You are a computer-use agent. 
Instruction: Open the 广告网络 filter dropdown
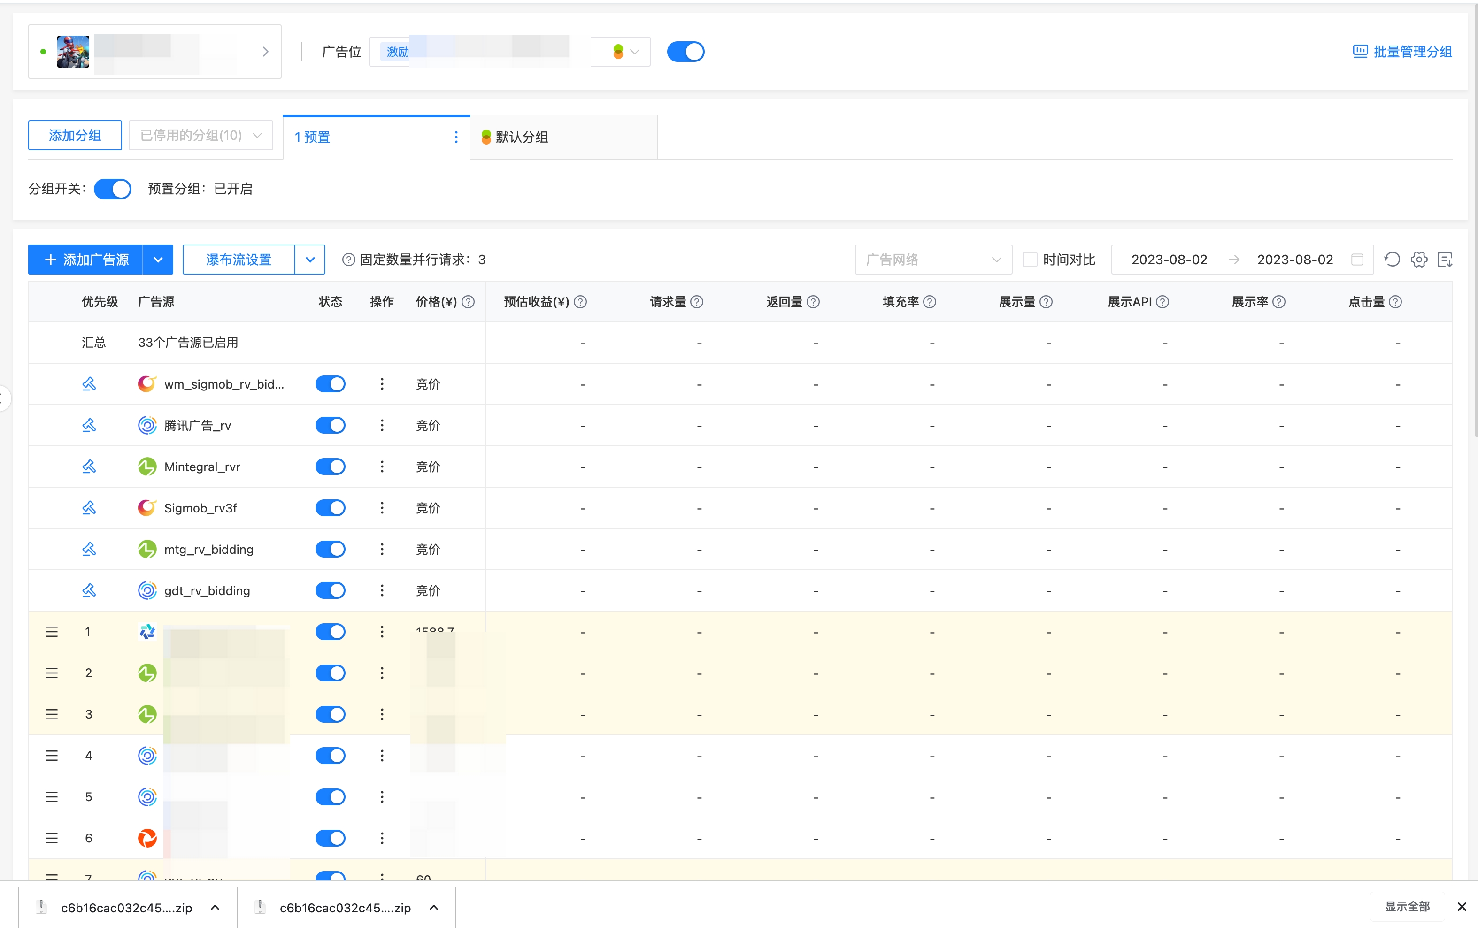pyautogui.click(x=933, y=260)
